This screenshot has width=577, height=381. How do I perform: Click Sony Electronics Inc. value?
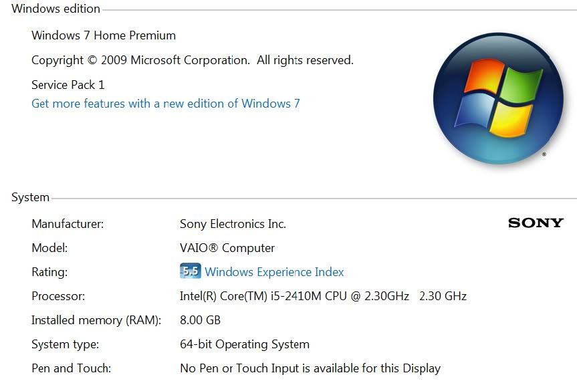pos(233,224)
